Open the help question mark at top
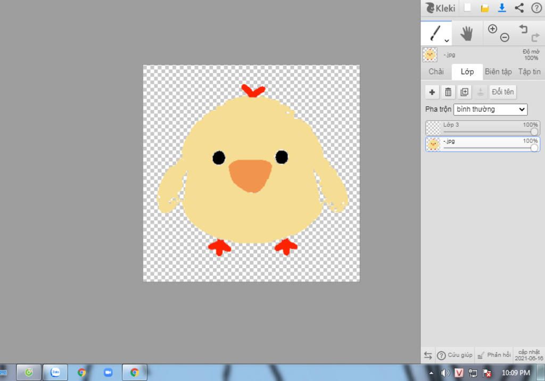The height and width of the screenshot is (381, 545). tap(536, 7)
